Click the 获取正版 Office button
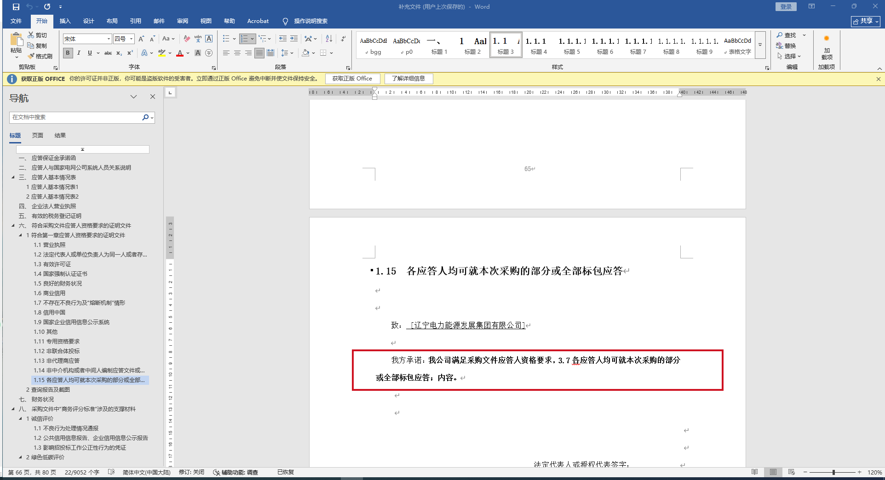This screenshot has height=480, width=885. click(352, 79)
